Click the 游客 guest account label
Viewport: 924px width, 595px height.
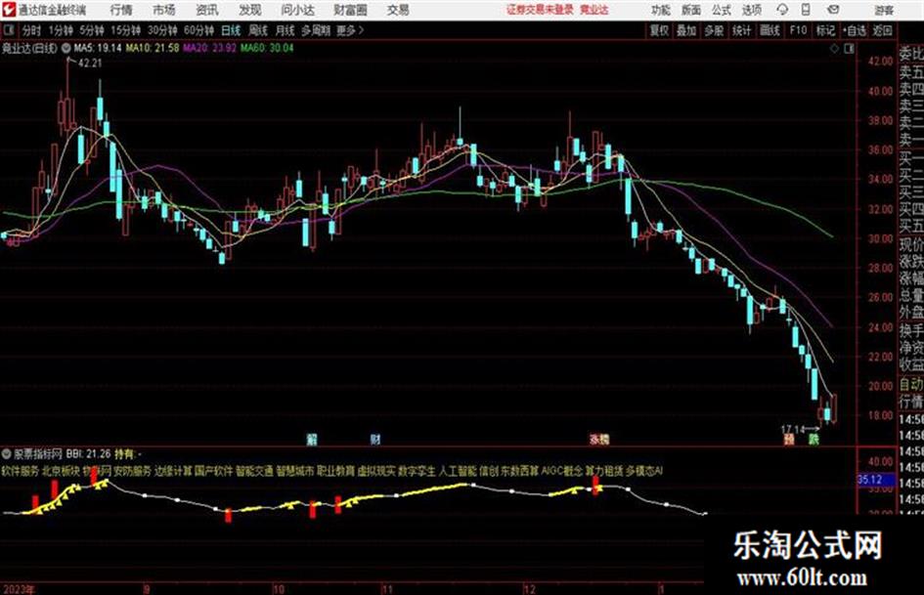click(883, 10)
